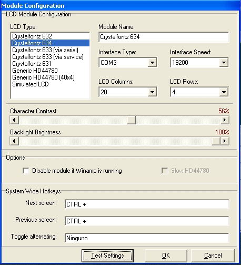The width and height of the screenshot is (241, 265).
Task: Confirm with the OK button
Action: tap(166, 256)
